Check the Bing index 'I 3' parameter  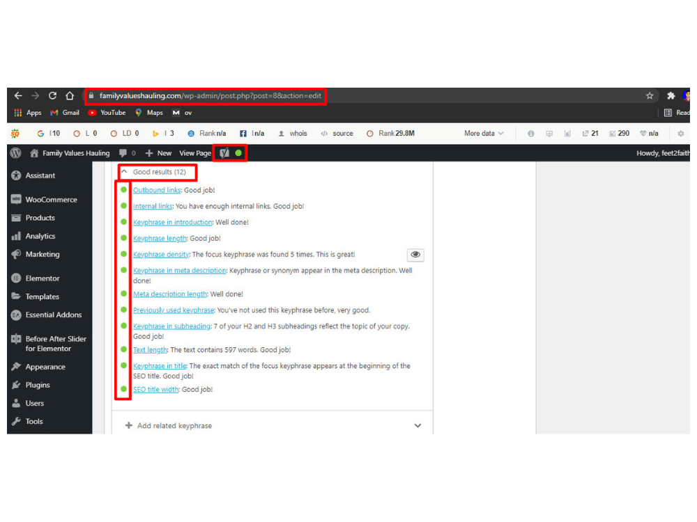coord(163,133)
